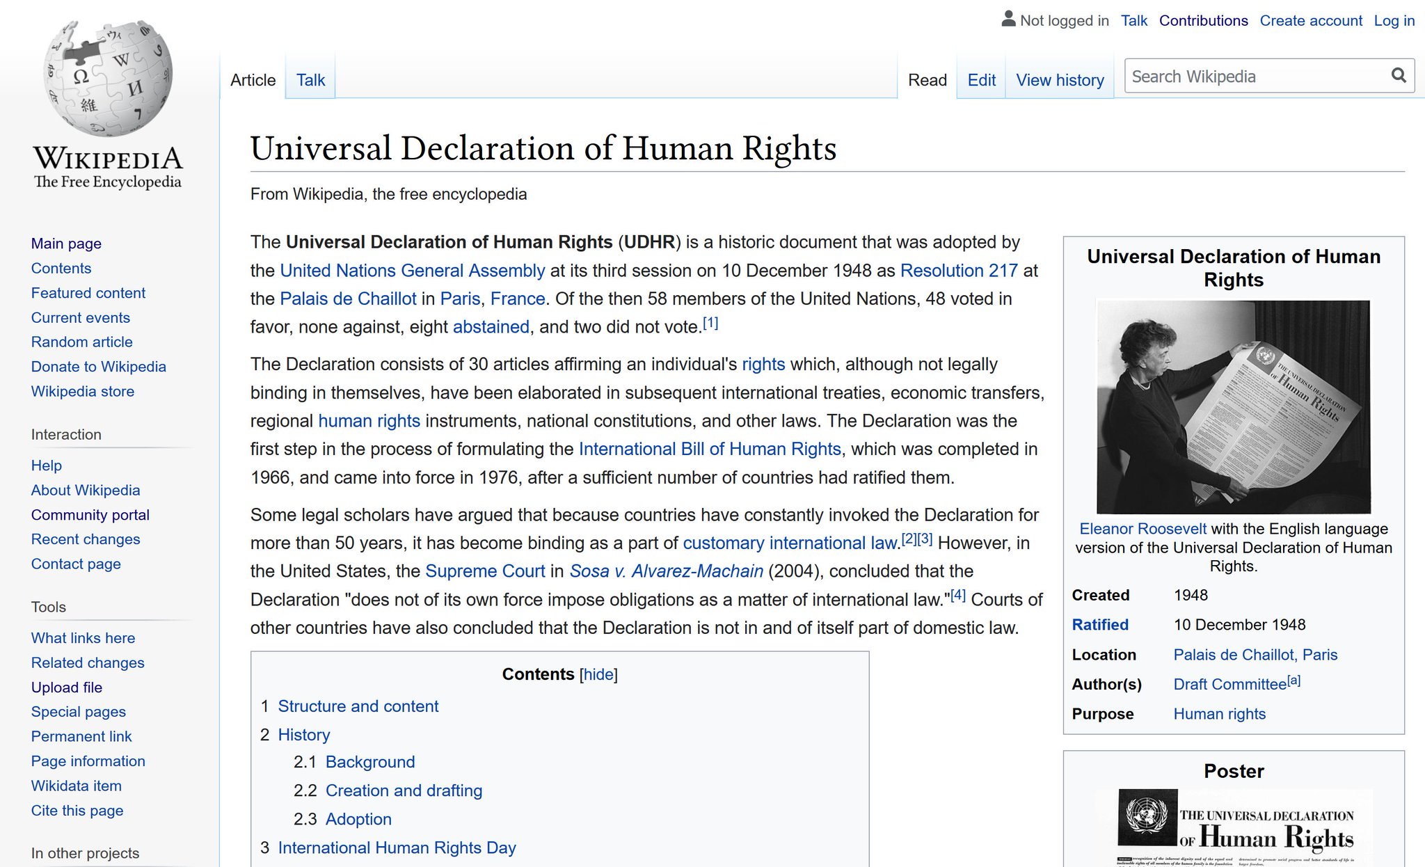Select the Edit tab
1425x867 pixels.
pyautogui.click(x=981, y=80)
